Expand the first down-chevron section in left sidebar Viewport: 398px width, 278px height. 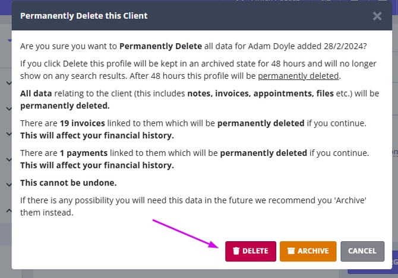[x=8, y=84]
